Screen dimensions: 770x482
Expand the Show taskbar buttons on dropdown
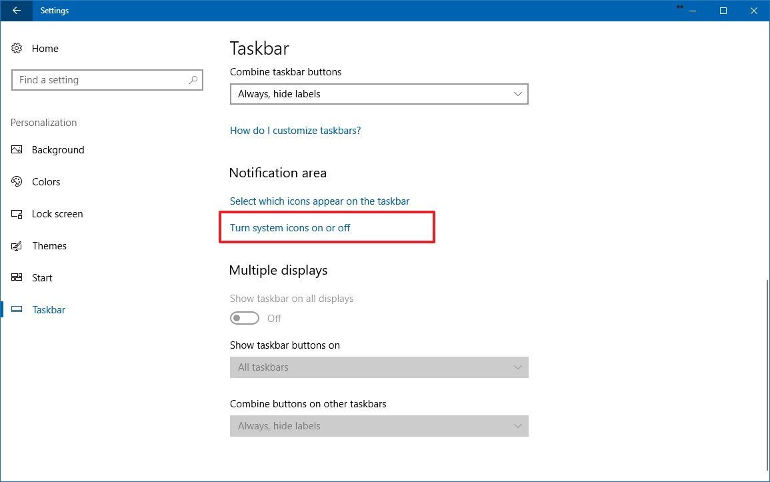(379, 367)
